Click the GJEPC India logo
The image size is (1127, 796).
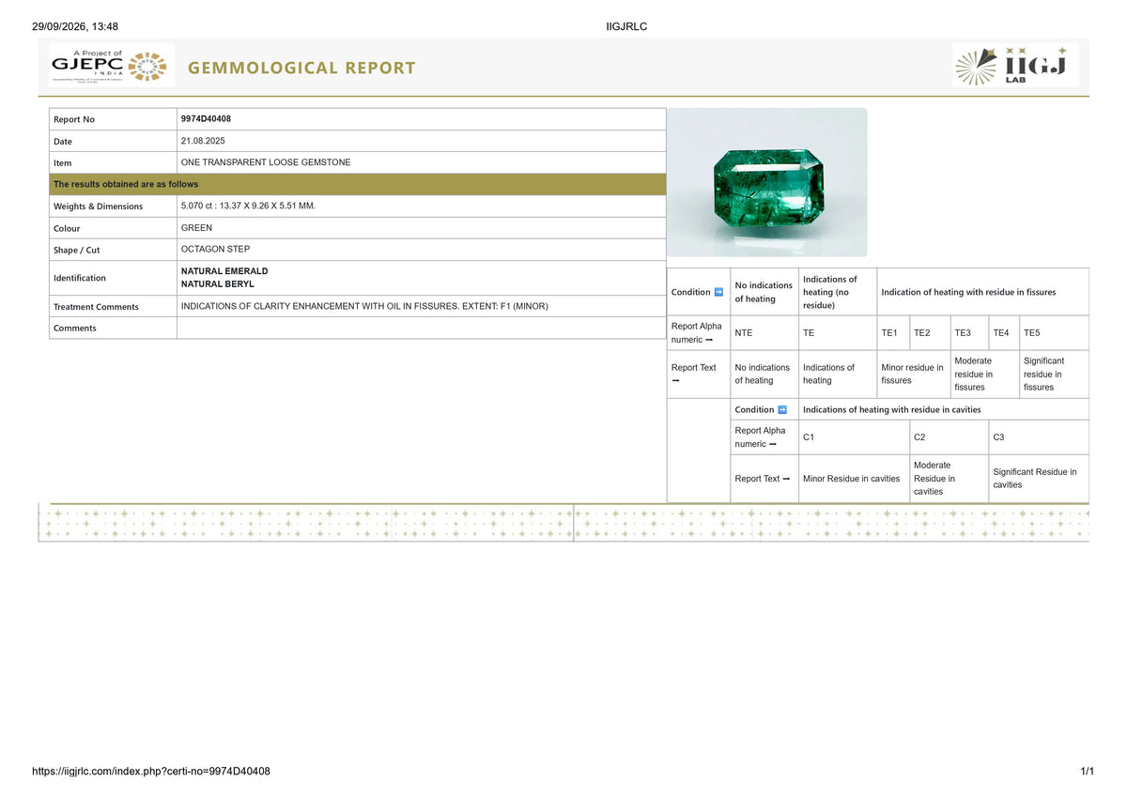(111, 66)
